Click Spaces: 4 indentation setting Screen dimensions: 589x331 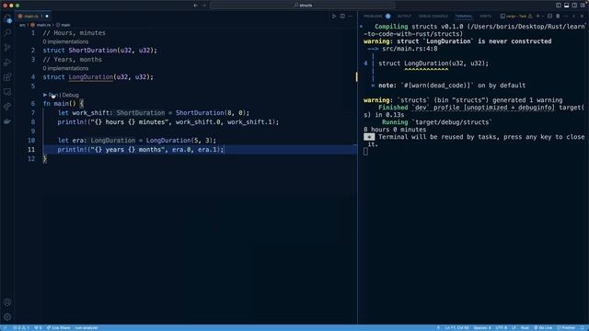tap(482, 327)
